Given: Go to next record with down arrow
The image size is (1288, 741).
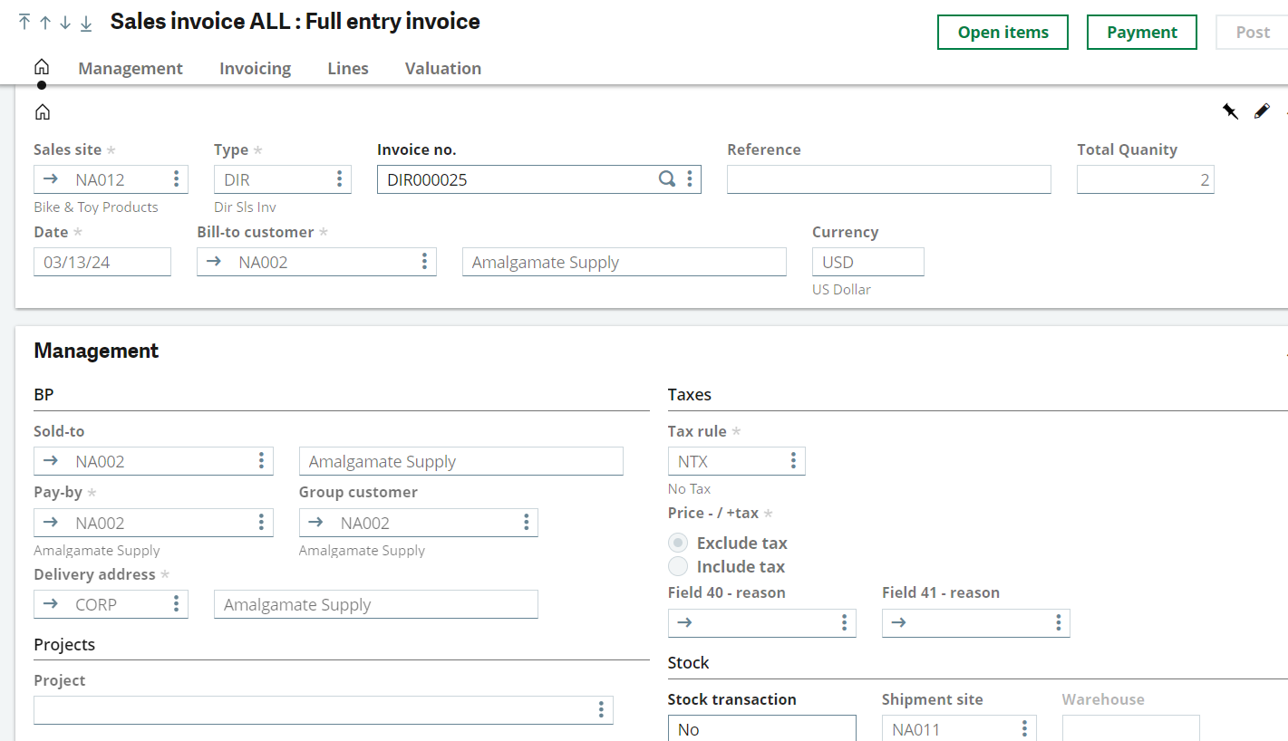Looking at the screenshot, I should coord(65,23).
